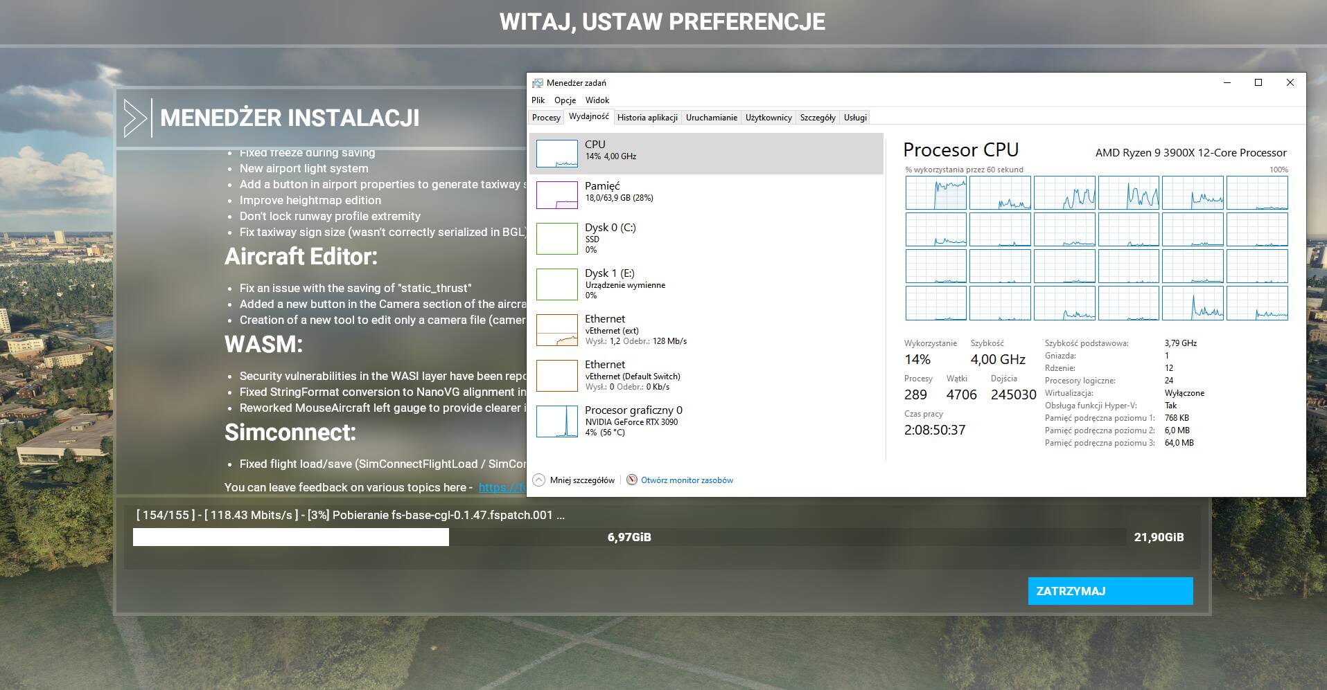Viewport: 1327px width, 690px height.
Task: Switch to the Historia aplikacji tab
Action: point(647,118)
